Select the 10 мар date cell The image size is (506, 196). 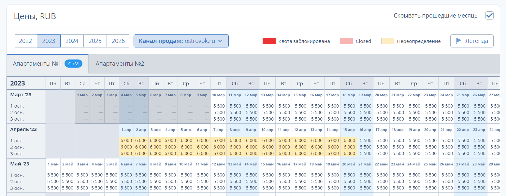pyautogui.click(x=219, y=95)
